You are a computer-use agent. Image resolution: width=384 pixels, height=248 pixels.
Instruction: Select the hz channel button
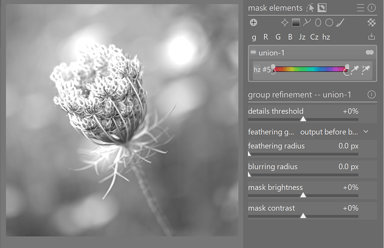[x=326, y=37]
